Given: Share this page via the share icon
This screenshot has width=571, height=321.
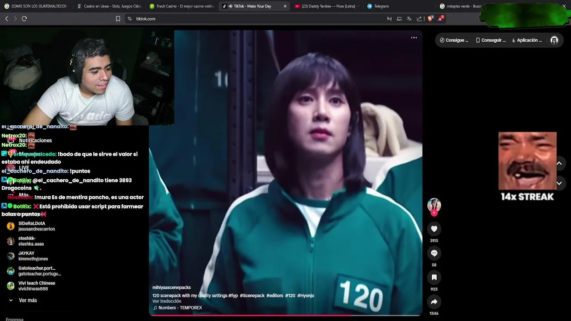Looking at the screenshot, I should [419, 19].
